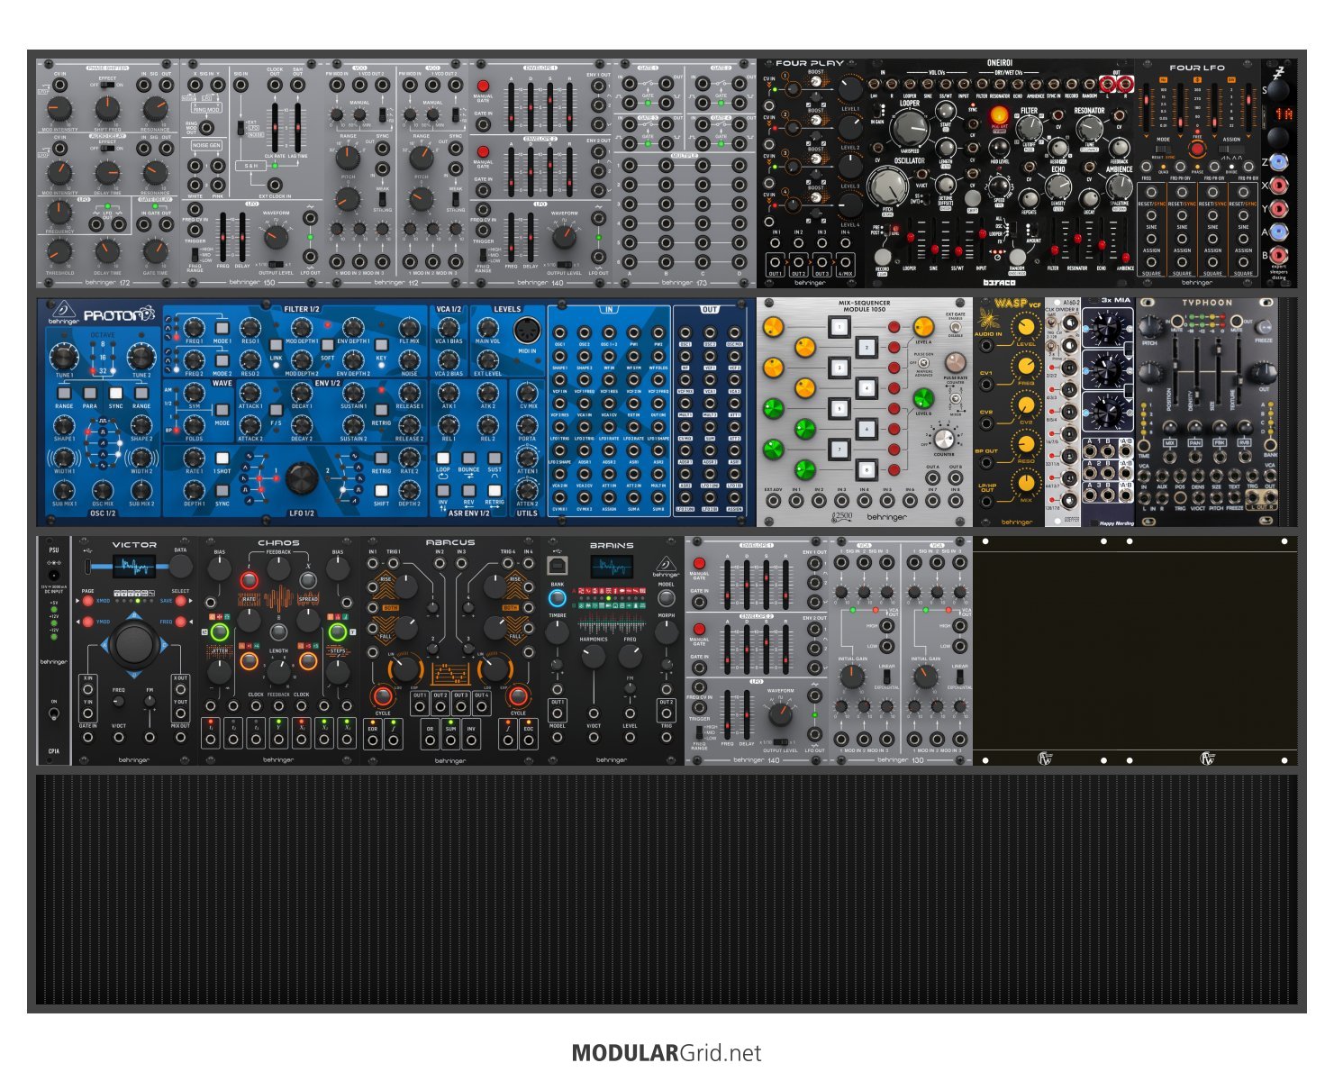The height and width of the screenshot is (1072, 1334).
Task: Click the Victor DATA knob
Action: coord(180,567)
